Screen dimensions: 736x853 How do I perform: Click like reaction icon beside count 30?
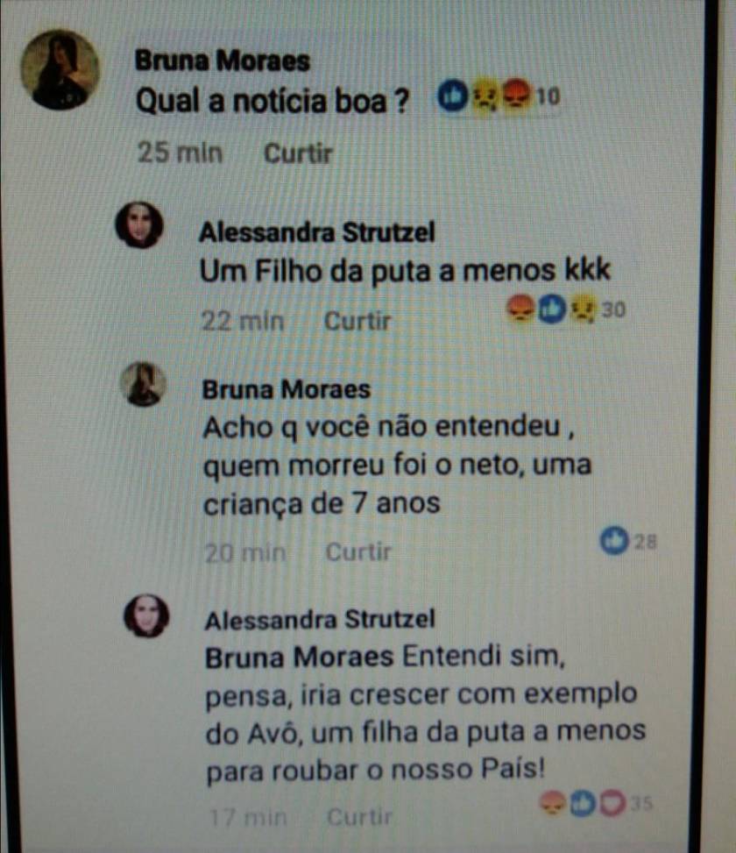(552, 309)
